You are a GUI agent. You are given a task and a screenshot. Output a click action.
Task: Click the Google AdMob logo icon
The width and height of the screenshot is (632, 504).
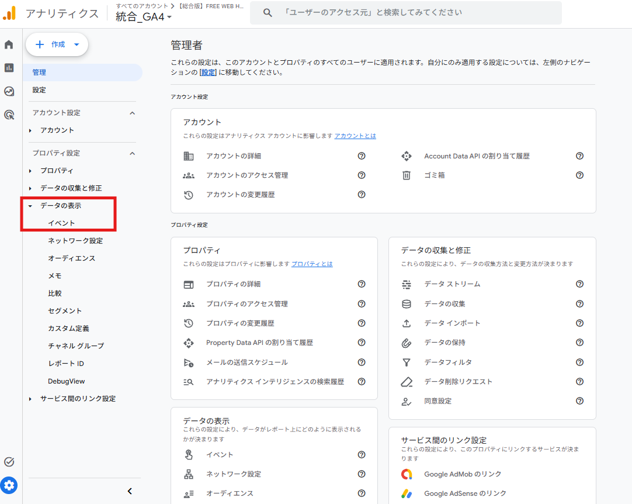pyautogui.click(x=407, y=474)
